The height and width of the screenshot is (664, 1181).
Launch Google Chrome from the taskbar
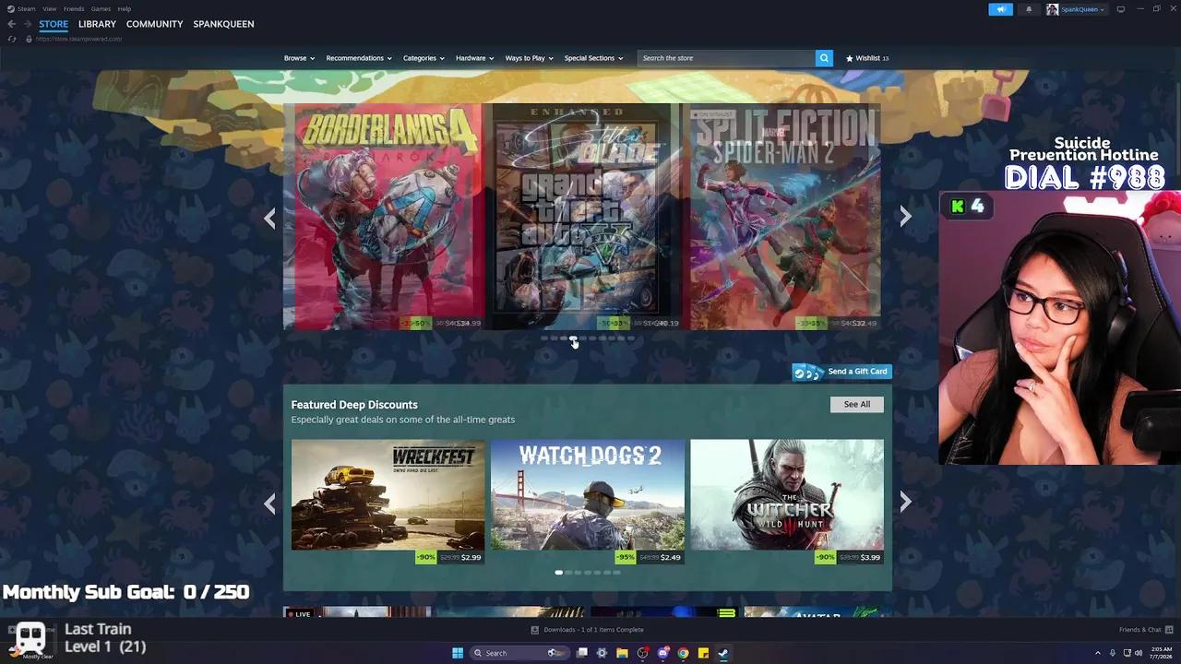(x=683, y=653)
